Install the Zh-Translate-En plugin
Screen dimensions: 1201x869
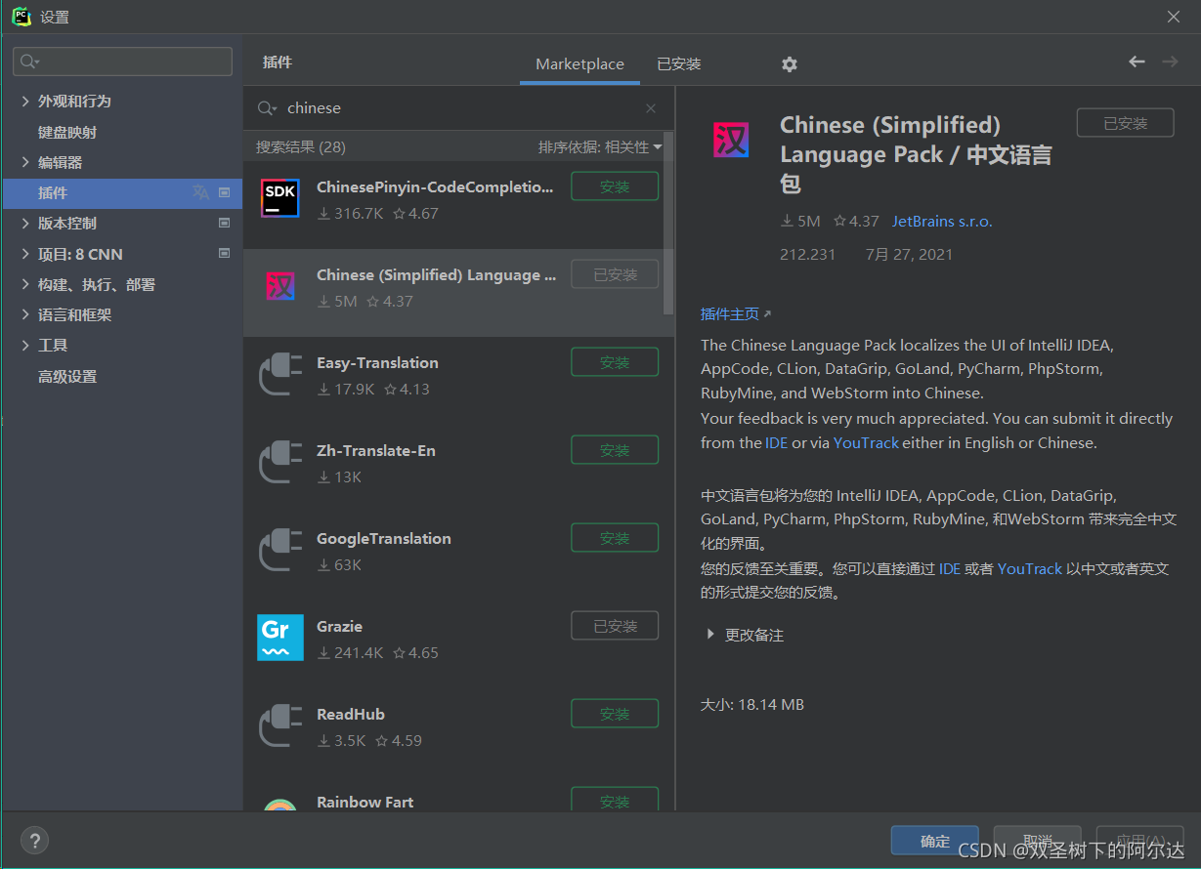[x=615, y=450]
